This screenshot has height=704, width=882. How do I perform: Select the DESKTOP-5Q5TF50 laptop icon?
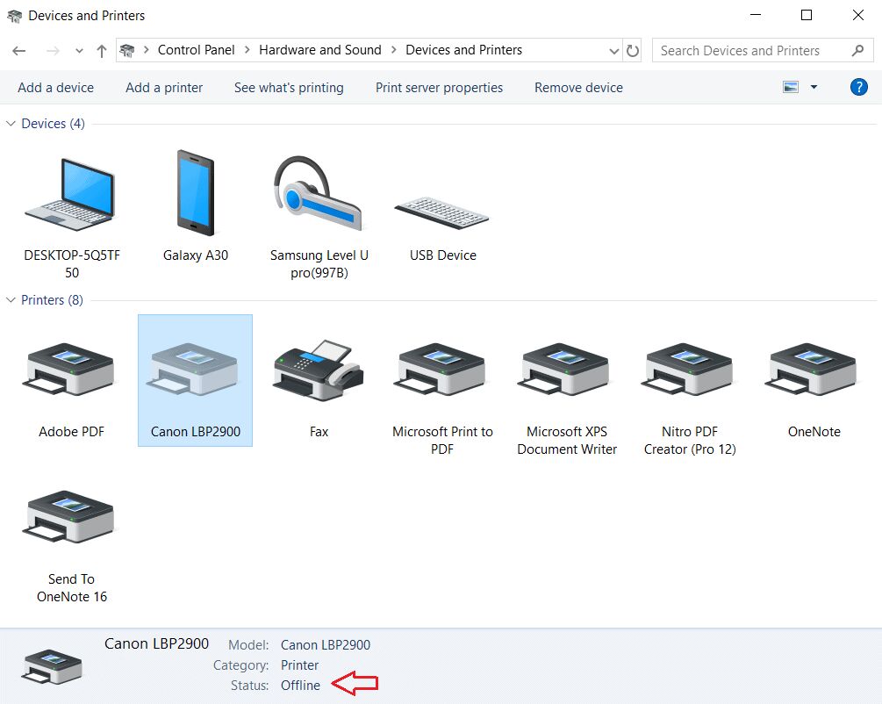(x=71, y=194)
